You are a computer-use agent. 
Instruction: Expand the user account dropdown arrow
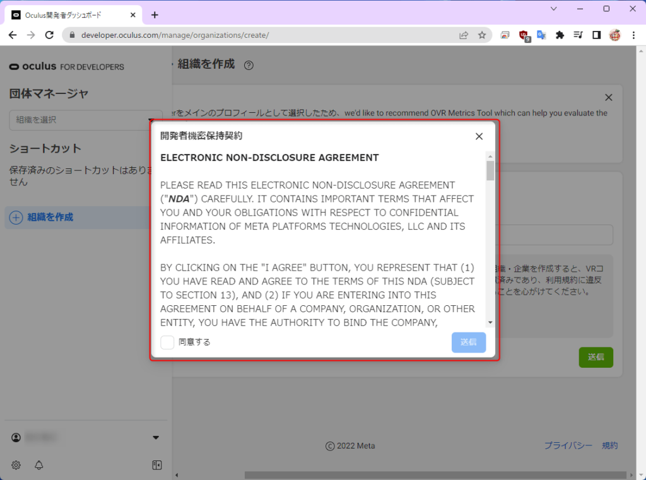click(x=156, y=437)
